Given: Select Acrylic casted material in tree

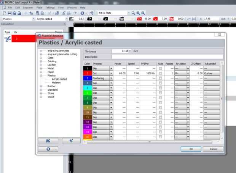Looking at the screenshot, I should tap(59, 79).
